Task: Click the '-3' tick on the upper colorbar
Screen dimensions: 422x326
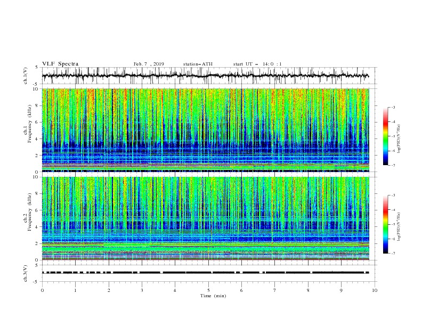Action: coord(393,107)
